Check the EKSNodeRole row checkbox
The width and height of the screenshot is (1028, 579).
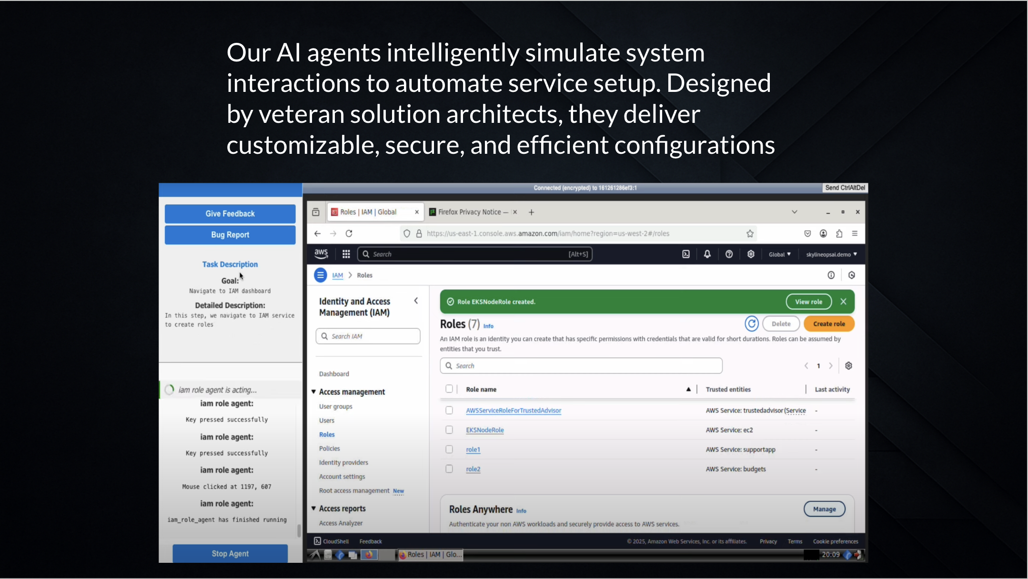click(449, 430)
